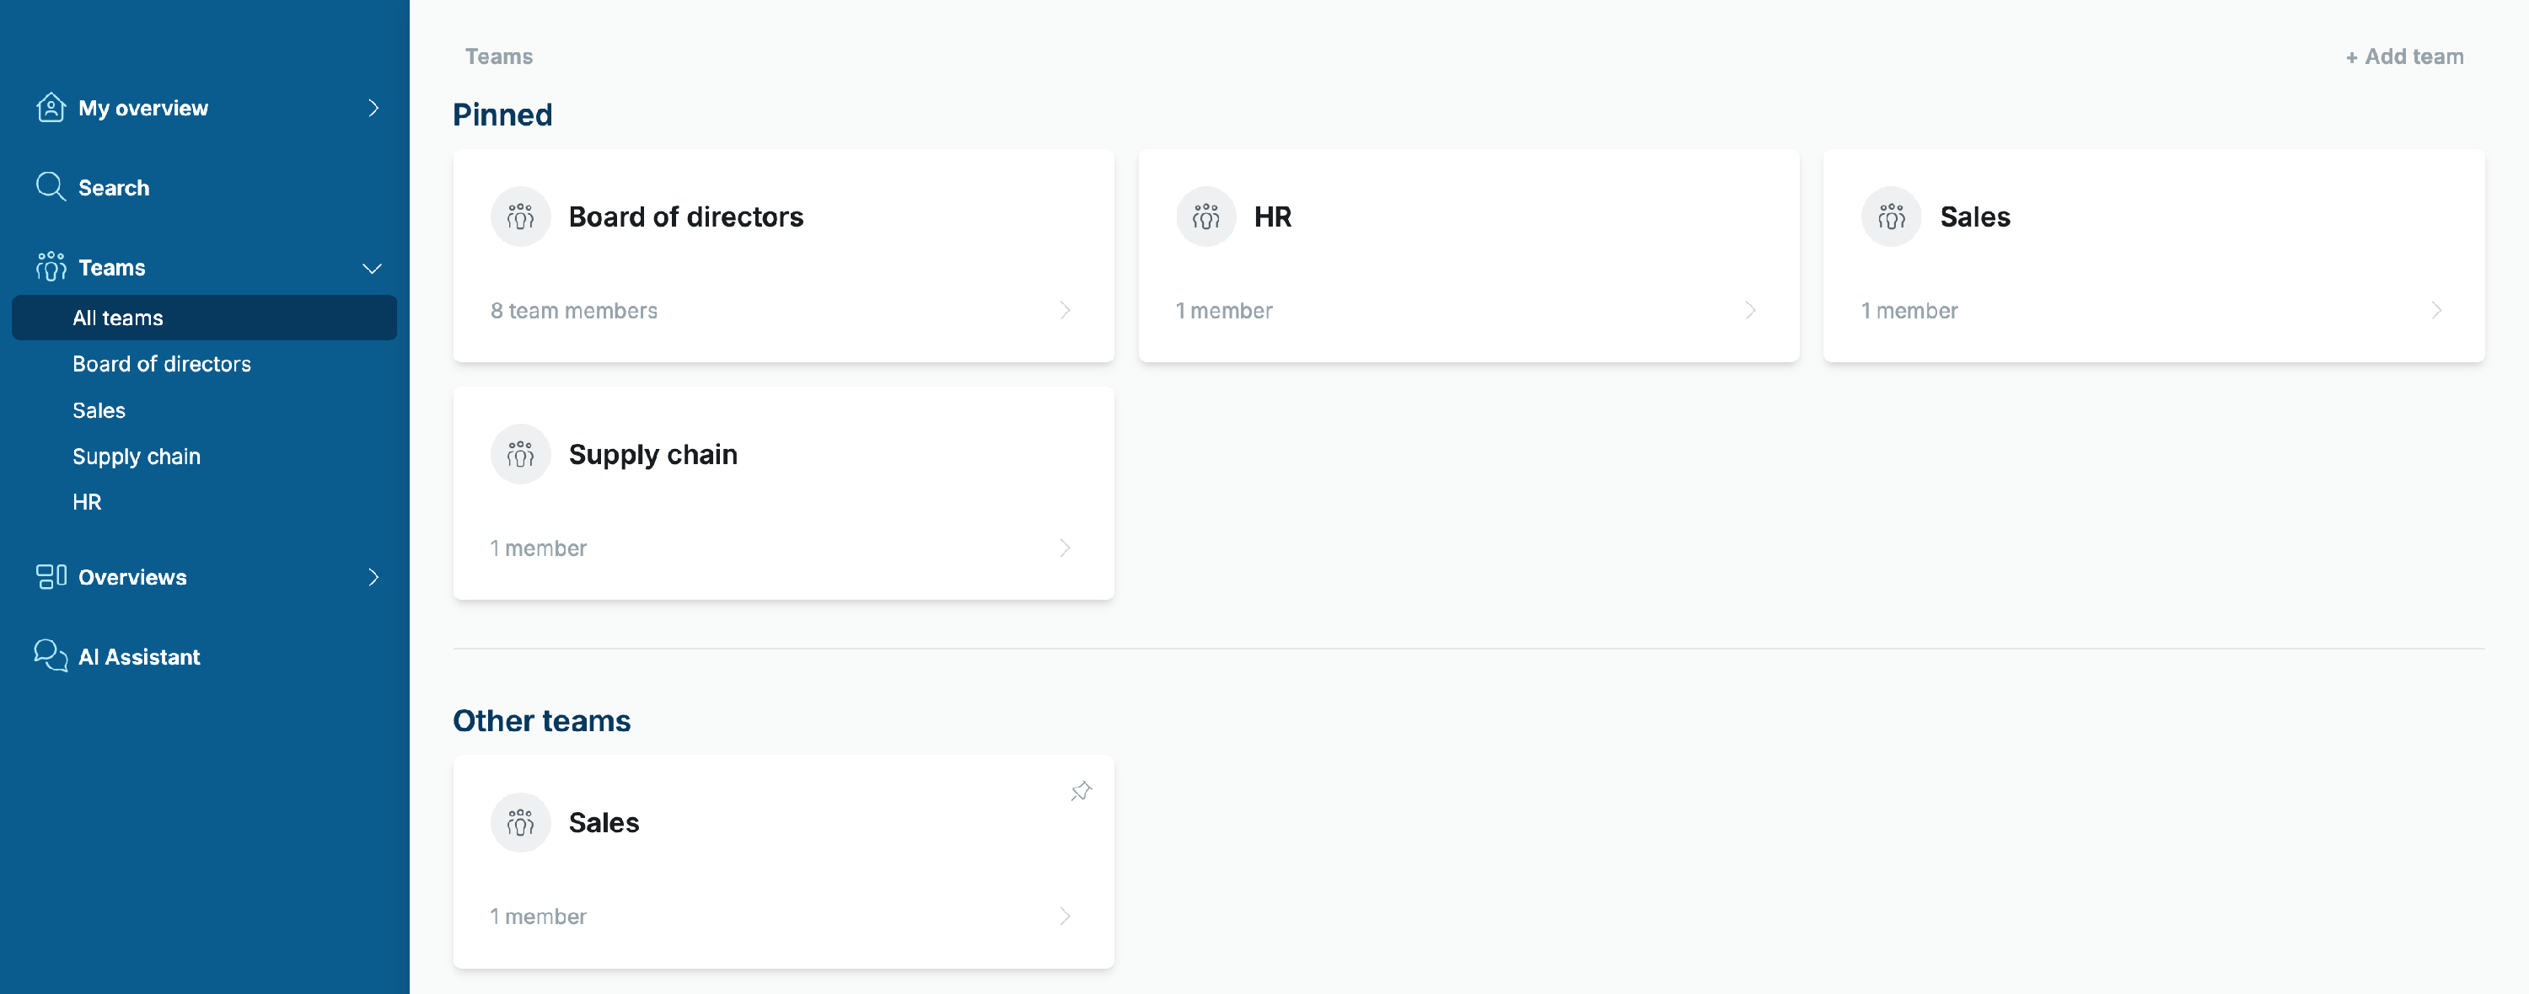This screenshot has width=2529, height=994.
Task: Click the Overviews layout icon
Action: (x=51, y=576)
